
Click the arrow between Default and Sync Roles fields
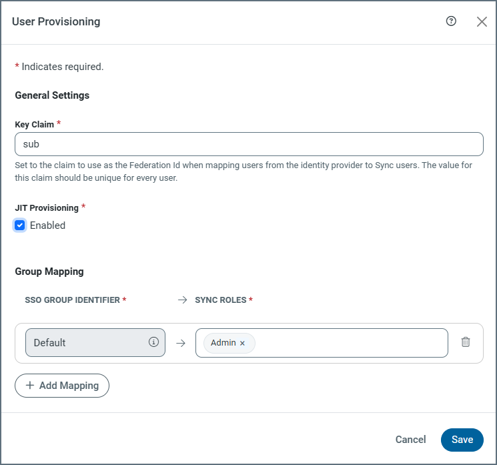point(180,343)
